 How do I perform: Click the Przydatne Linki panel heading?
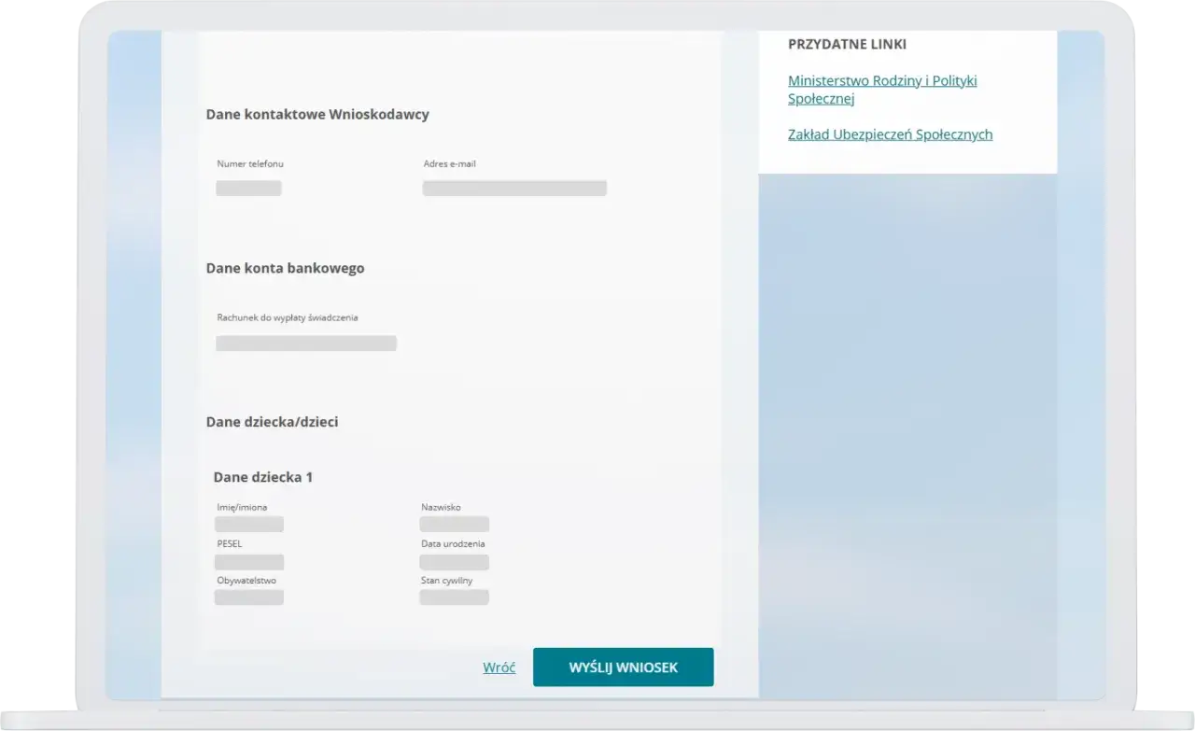(847, 43)
